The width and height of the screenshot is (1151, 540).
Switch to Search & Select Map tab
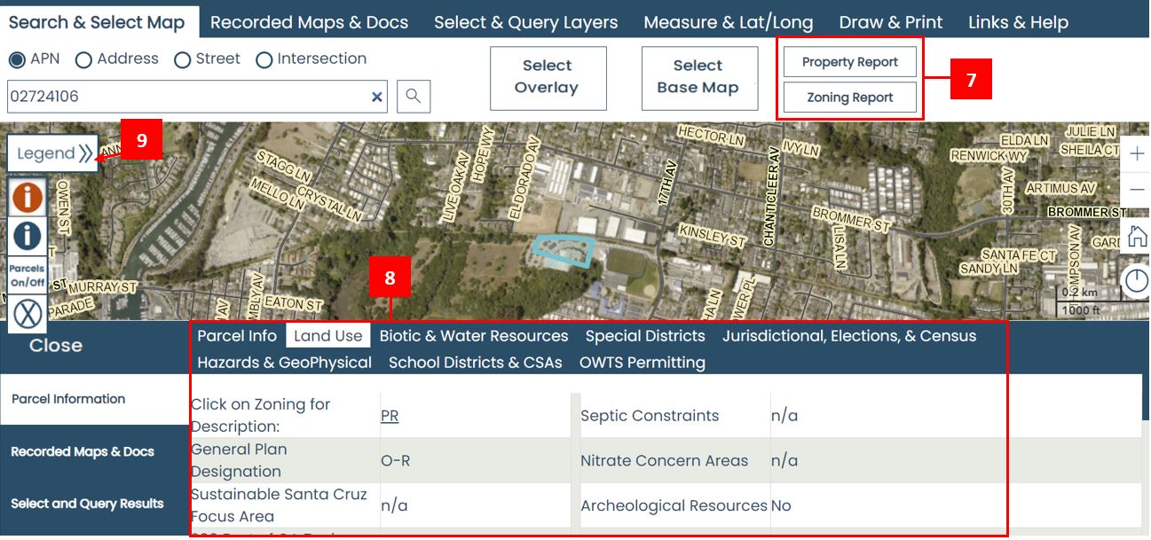click(98, 22)
